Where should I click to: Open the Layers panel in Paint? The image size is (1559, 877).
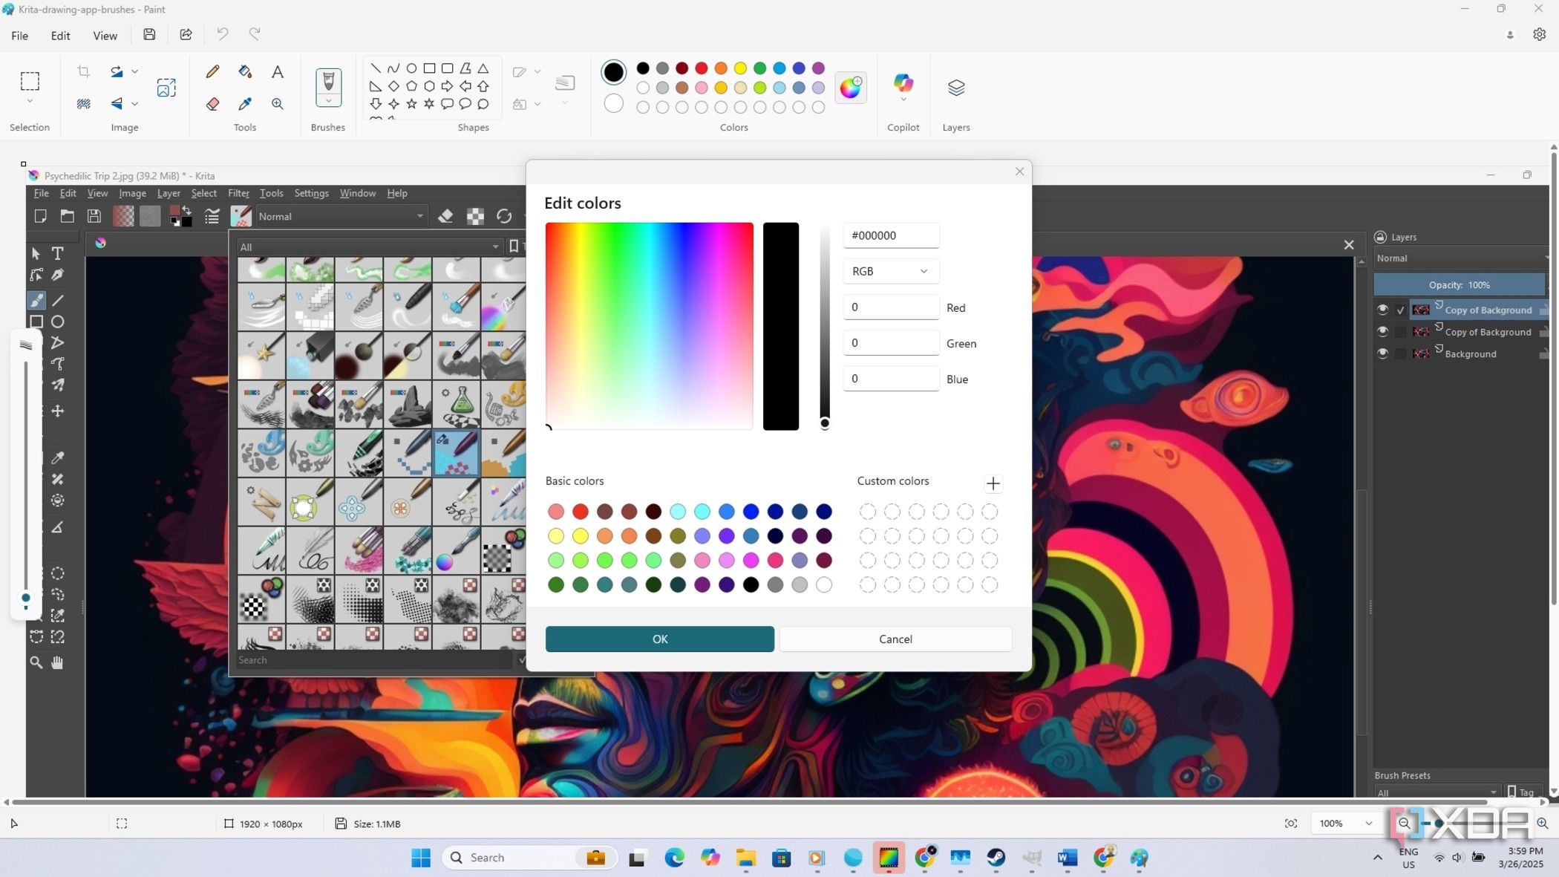(x=955, y=88)
